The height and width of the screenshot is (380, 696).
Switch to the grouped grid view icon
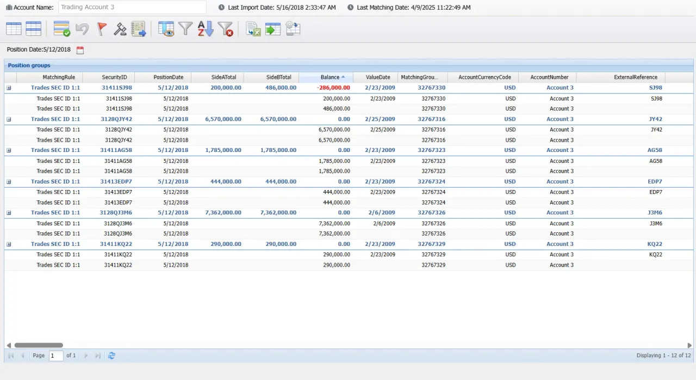pos(34,29)
